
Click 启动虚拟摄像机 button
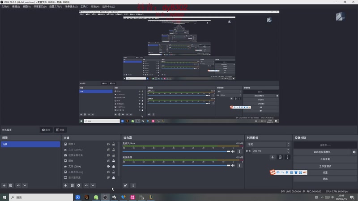(322, 152)
